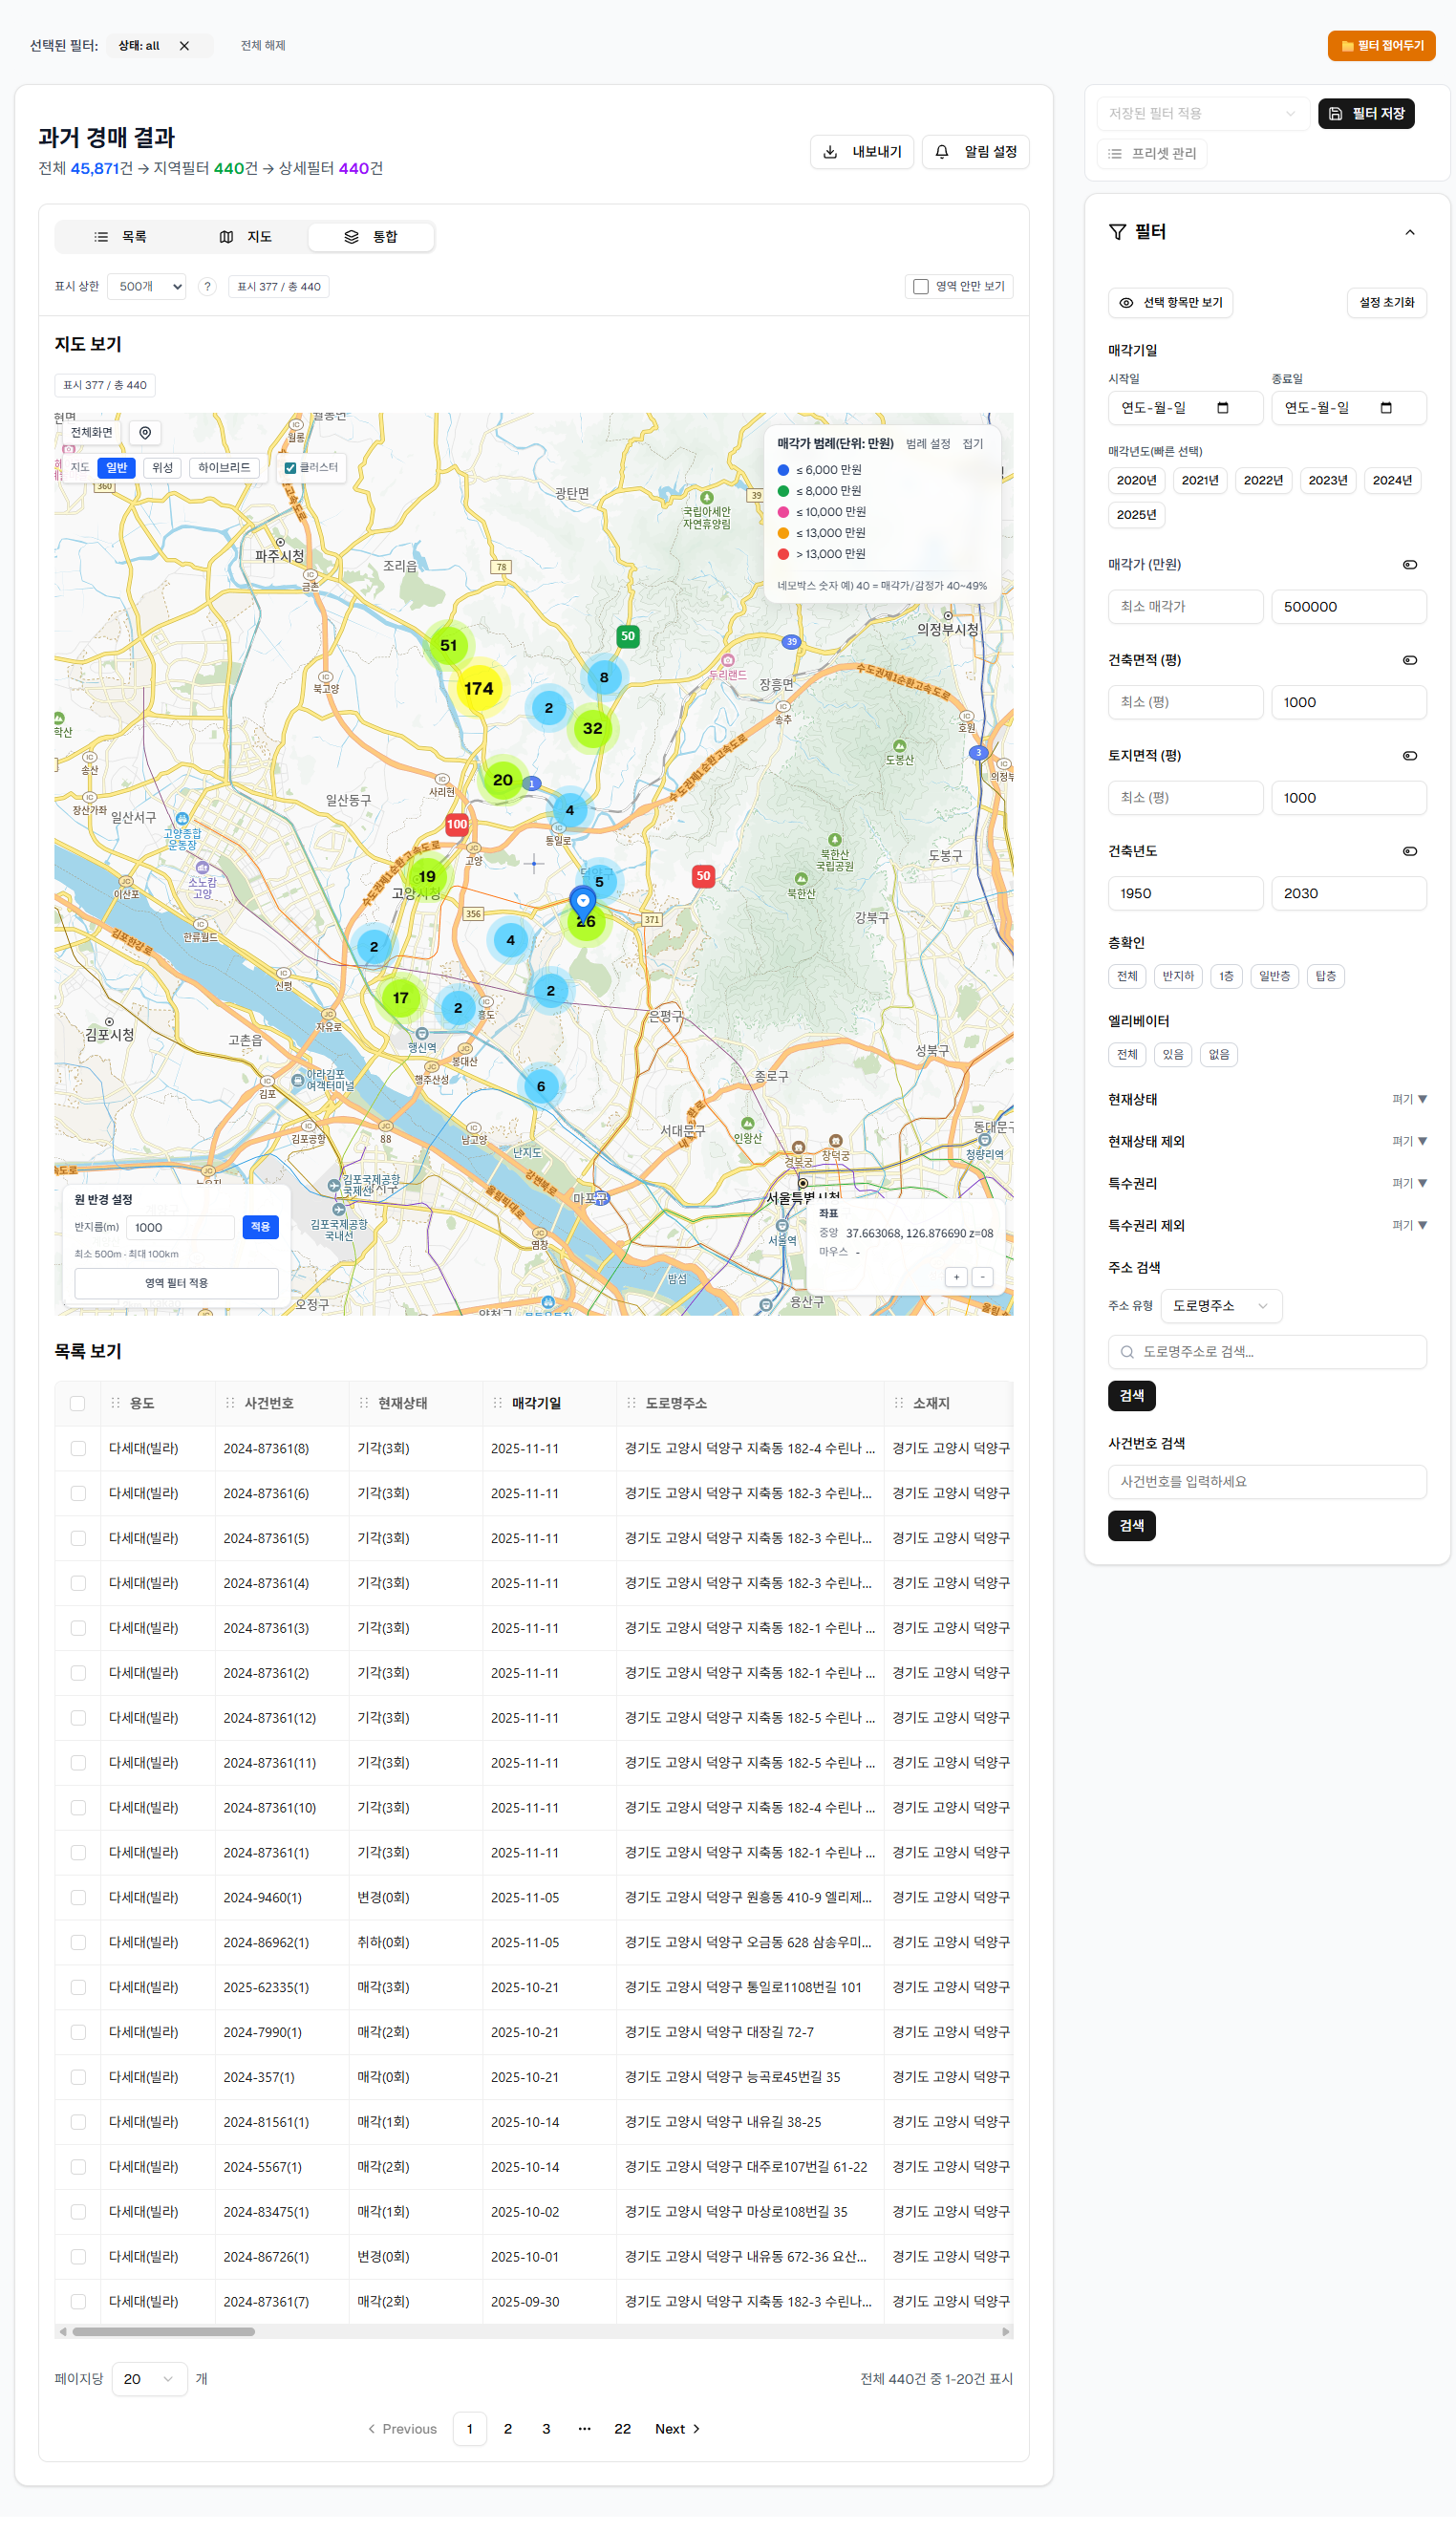Remove the 상태: all filter chip

(184, 46)
